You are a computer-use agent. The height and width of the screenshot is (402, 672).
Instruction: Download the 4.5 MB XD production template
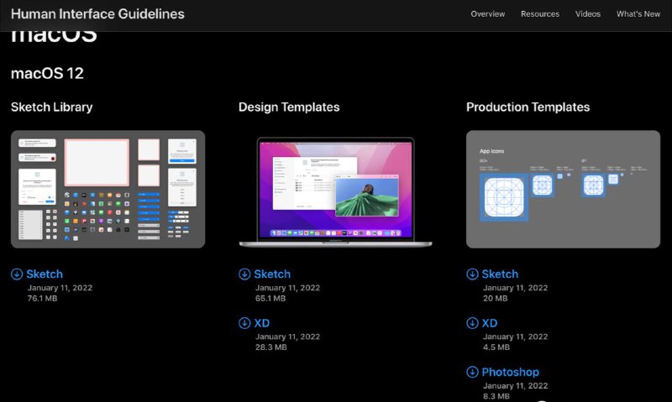490,323
